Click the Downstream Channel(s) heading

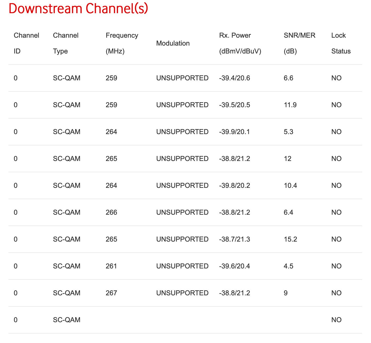click(78, 8)
